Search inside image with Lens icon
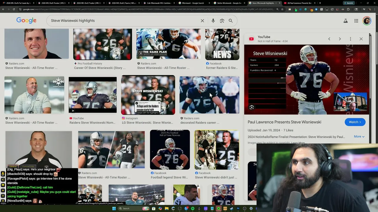This screenshot has height=212, width=378. tap(252, 107)
